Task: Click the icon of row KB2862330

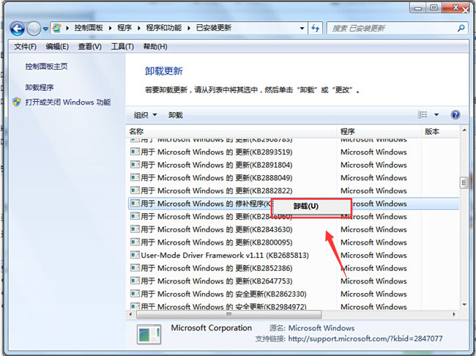Action: [135, 294]
